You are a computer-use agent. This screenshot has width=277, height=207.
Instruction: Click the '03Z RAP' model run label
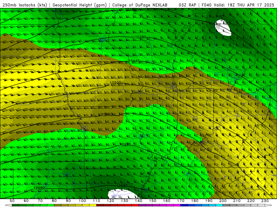(x=187, y=5)
